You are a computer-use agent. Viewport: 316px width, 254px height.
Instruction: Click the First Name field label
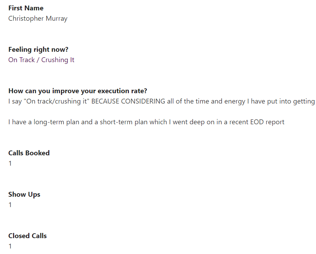(26, 8)
